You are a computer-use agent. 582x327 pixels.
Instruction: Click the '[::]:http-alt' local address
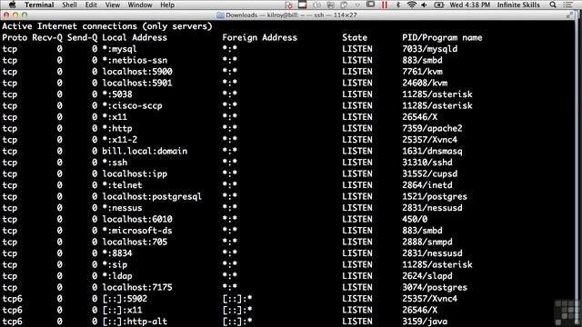(x=135, y=322)
